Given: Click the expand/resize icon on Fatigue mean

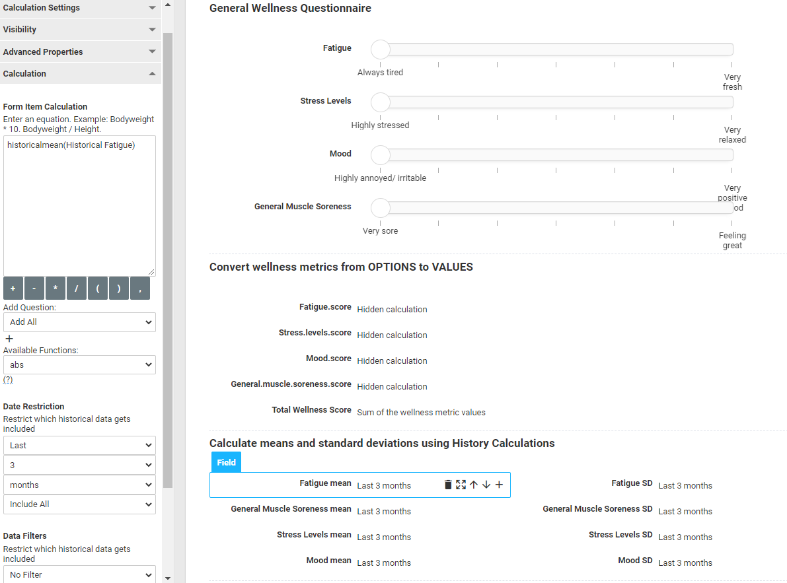Looking at the screenshot, I should coord(461,484).
